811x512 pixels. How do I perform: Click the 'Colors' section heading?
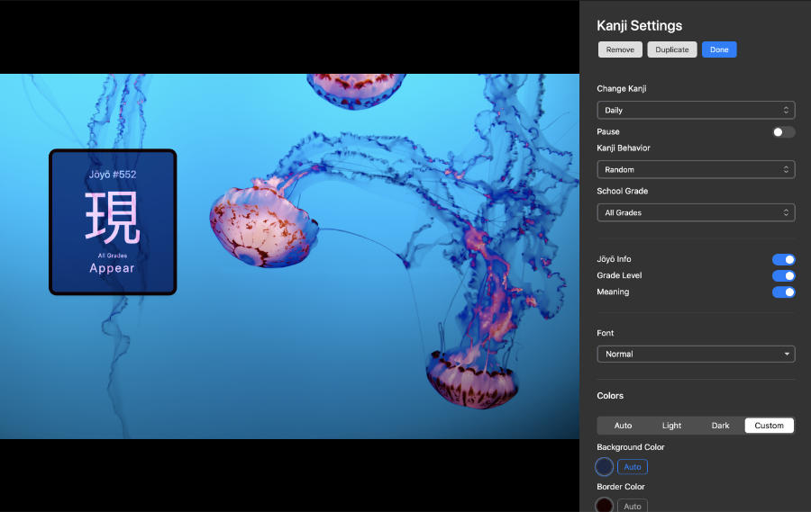(x=610, y=395)
